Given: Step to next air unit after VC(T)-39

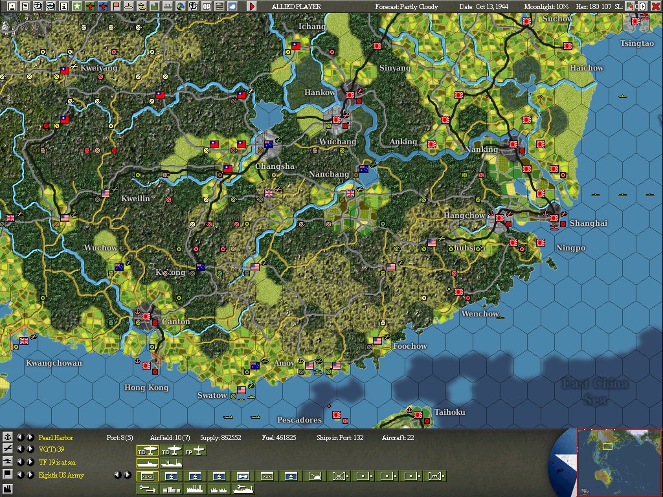Looking at the screenshot, I should [30, 449].
